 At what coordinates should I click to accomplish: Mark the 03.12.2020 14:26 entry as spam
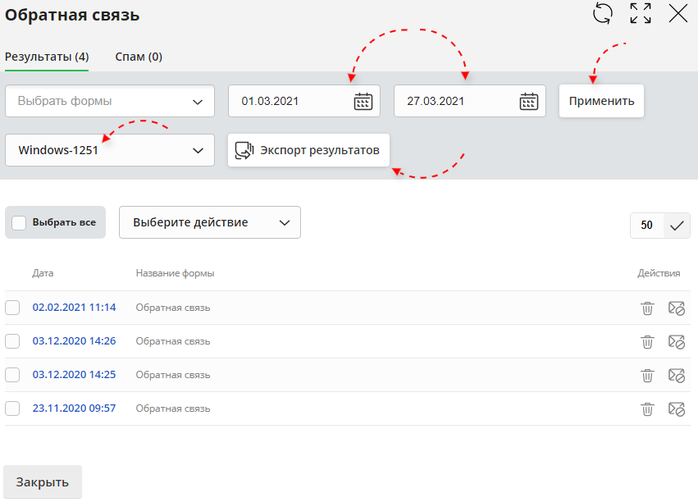click(677, 341)
